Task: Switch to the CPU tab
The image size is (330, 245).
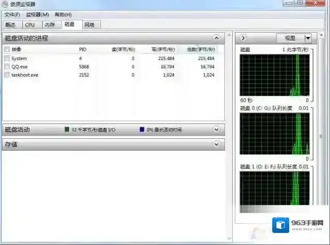Action: click(30, 24)
